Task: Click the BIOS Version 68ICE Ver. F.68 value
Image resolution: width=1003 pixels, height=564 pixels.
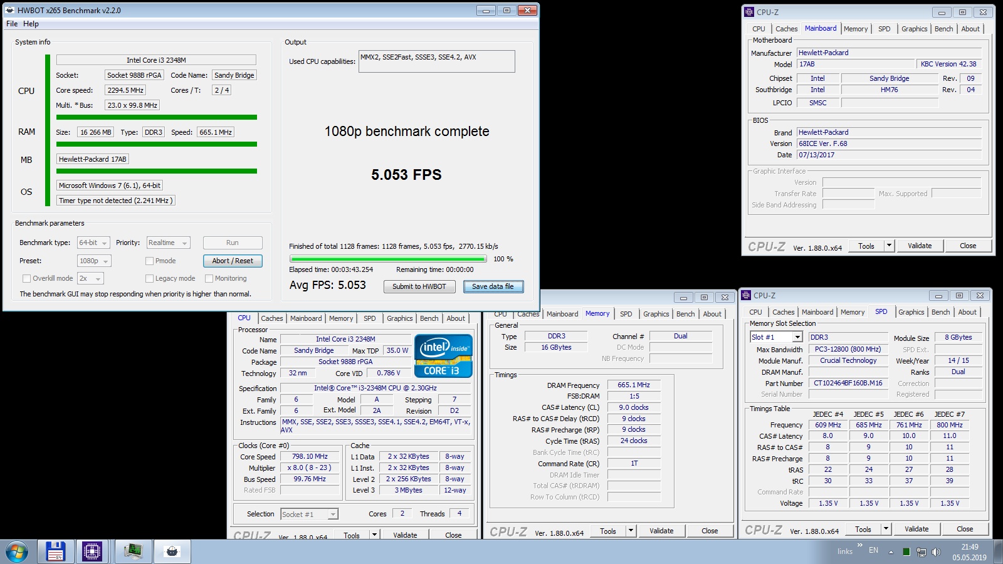Action: pyautogui.click(x=889, y=144)
